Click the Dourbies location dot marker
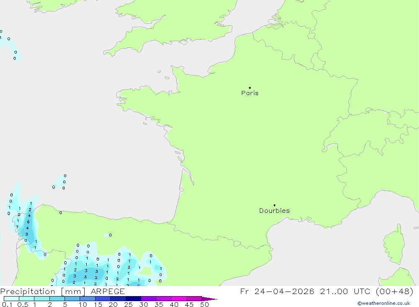 pos(274,205)
